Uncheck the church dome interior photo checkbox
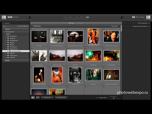152x114 pixels. (x=50, y=67)
